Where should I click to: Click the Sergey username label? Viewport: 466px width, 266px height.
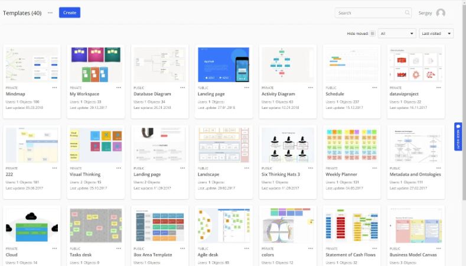click(425, 13)
